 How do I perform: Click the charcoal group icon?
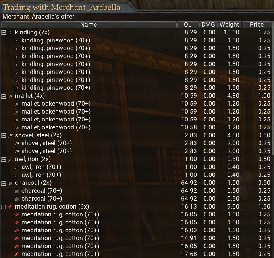click(11, 183)
